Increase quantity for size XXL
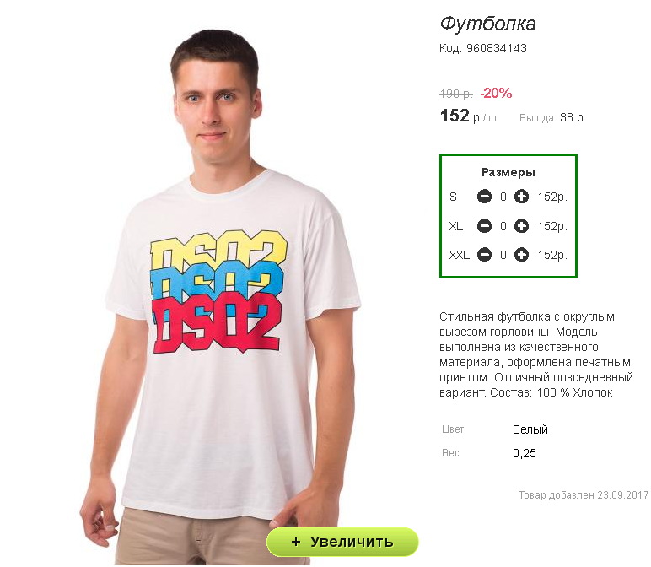The image size is (651, 567). (521, 255)
